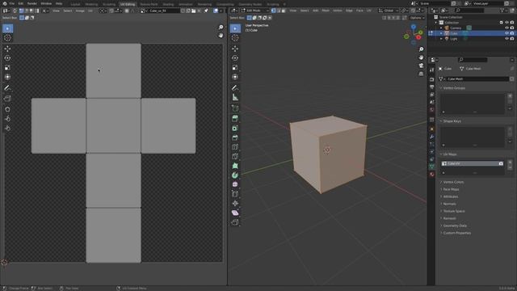The width and height of the screenshot is (517, 291).
Task: Click the zoom icon in 3D viewport
Action: (x=421, y=49)
